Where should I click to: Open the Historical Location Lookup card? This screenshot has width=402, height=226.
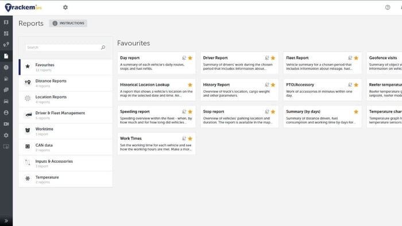156,89
